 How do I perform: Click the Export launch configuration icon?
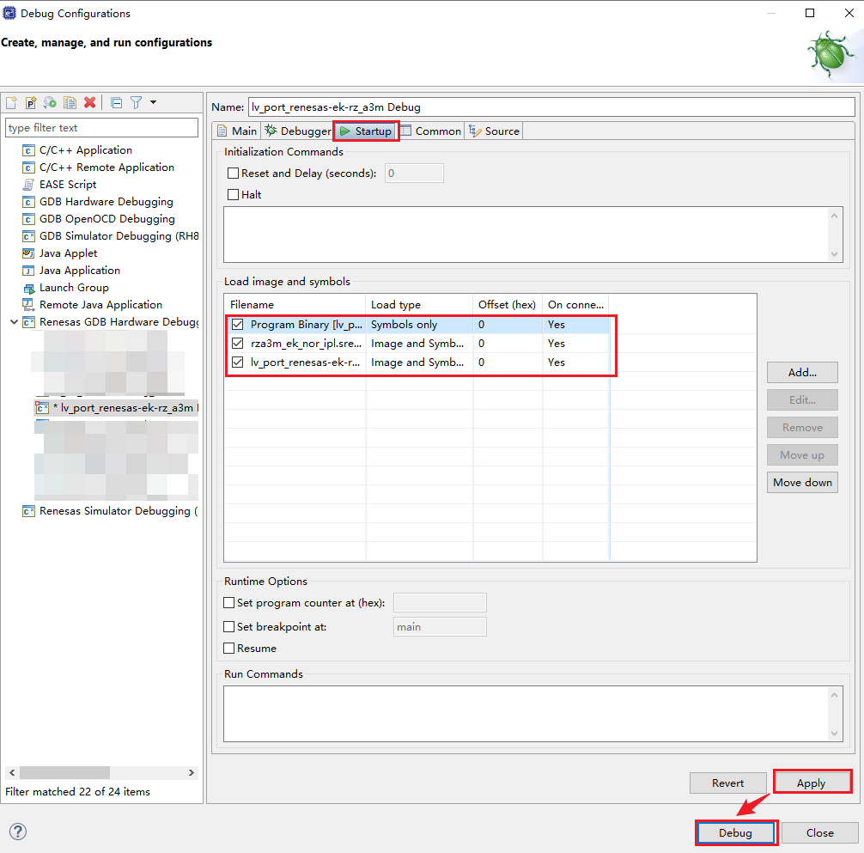[51, 102]
